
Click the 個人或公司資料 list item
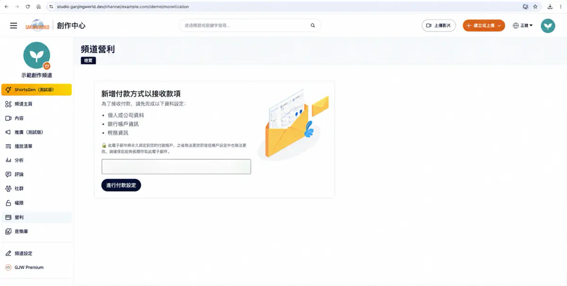tap(126, 115)
